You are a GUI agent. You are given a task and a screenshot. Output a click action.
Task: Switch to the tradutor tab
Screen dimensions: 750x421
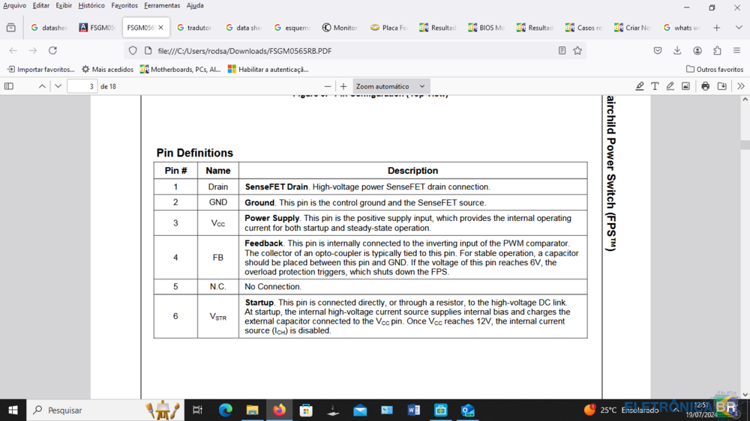195,28
